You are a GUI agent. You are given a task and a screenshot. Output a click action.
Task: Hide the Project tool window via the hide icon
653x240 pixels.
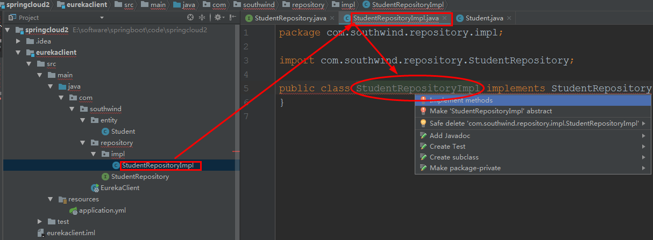pos(232,18)
